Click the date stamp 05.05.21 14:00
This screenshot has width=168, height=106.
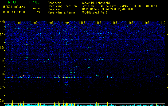pos(14,12)
